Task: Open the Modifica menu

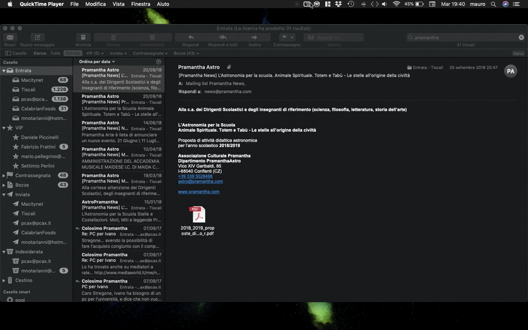Action: tap(95, 4)
